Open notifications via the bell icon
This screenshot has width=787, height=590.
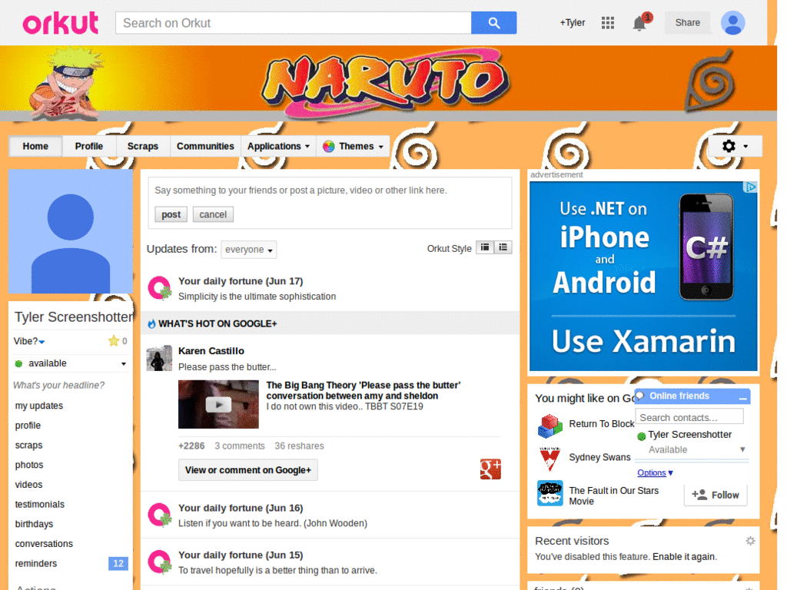[639, 23]
